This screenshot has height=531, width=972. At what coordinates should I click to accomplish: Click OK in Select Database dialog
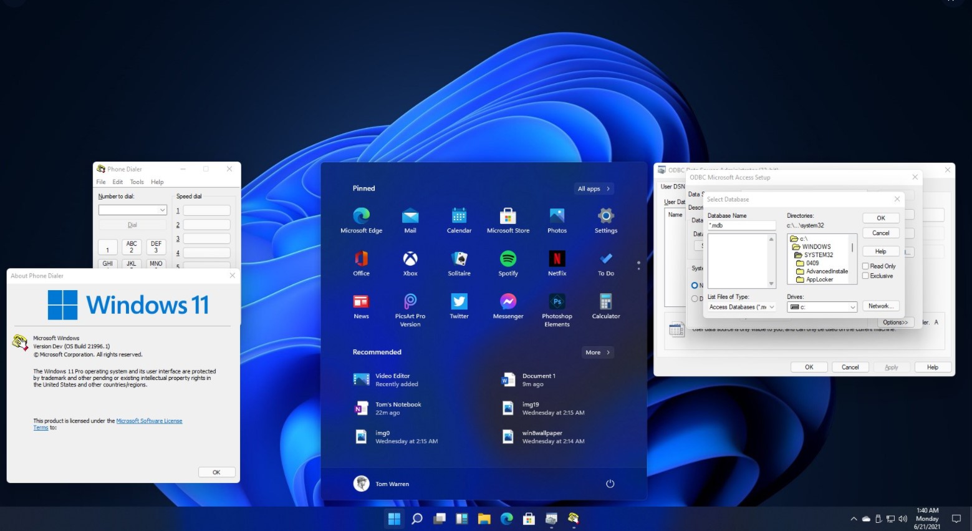coord(881,218)
